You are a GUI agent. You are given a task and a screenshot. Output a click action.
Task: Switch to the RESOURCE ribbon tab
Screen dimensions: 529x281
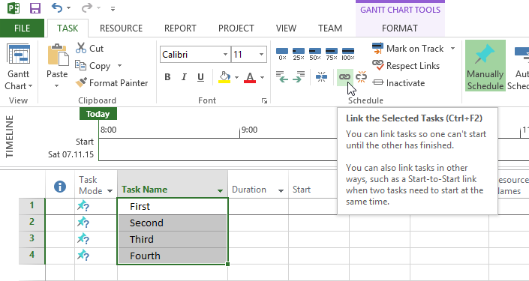(x=121, y=28)
